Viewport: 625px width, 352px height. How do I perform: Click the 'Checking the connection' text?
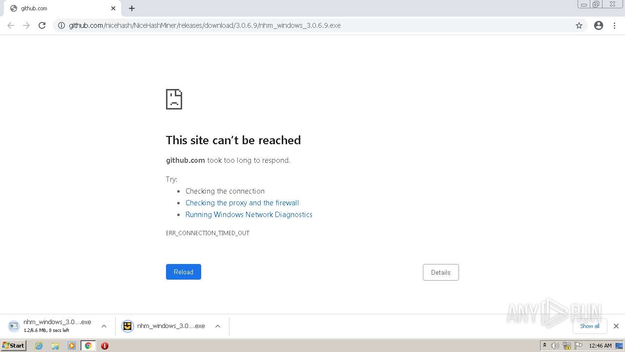(x=225, y=191)
